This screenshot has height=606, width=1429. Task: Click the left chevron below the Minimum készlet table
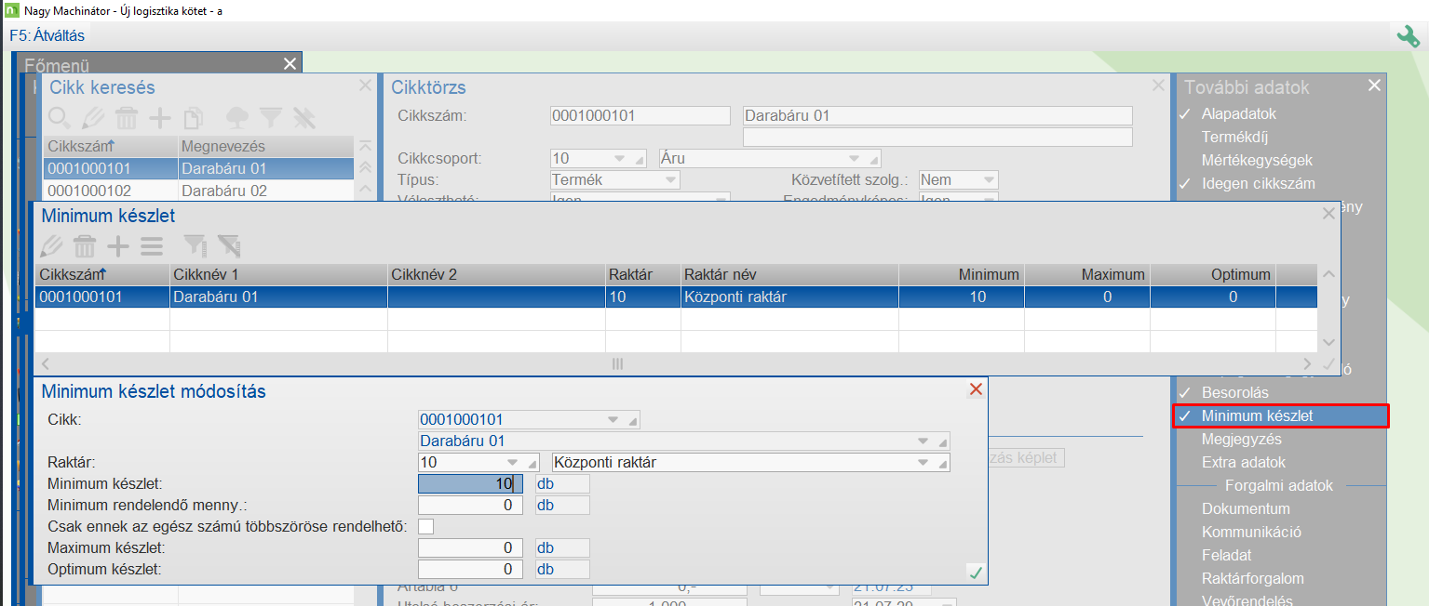pos(46,364)
